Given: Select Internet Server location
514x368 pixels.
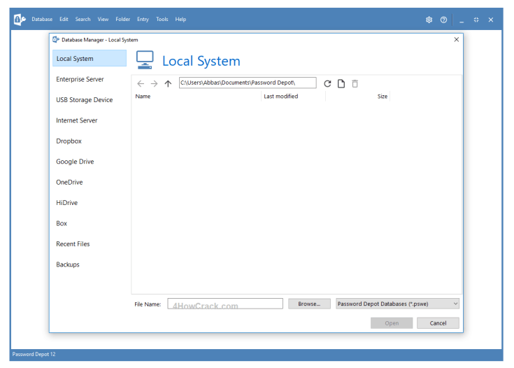Looking at the screenshot, I should point(76,121).
